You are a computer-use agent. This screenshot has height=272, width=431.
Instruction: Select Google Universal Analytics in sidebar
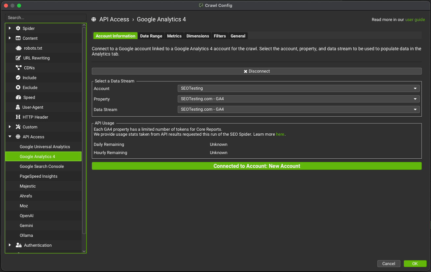pos(43,147)
